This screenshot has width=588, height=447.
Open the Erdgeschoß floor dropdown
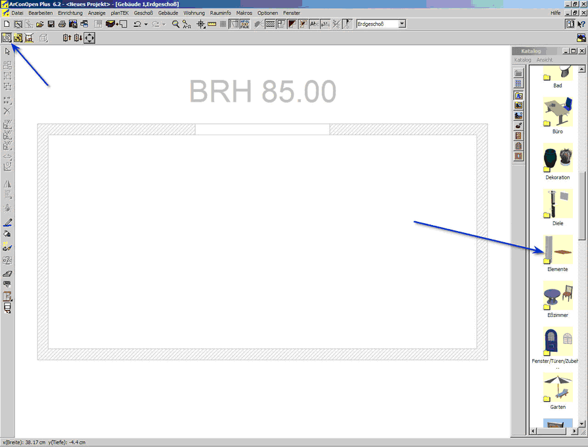[401, 24]
